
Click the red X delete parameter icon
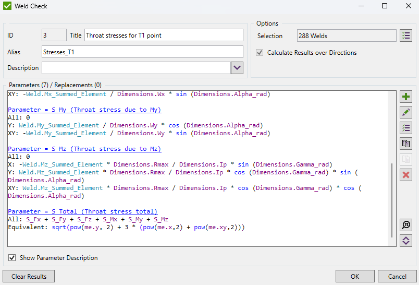[406, 175]
